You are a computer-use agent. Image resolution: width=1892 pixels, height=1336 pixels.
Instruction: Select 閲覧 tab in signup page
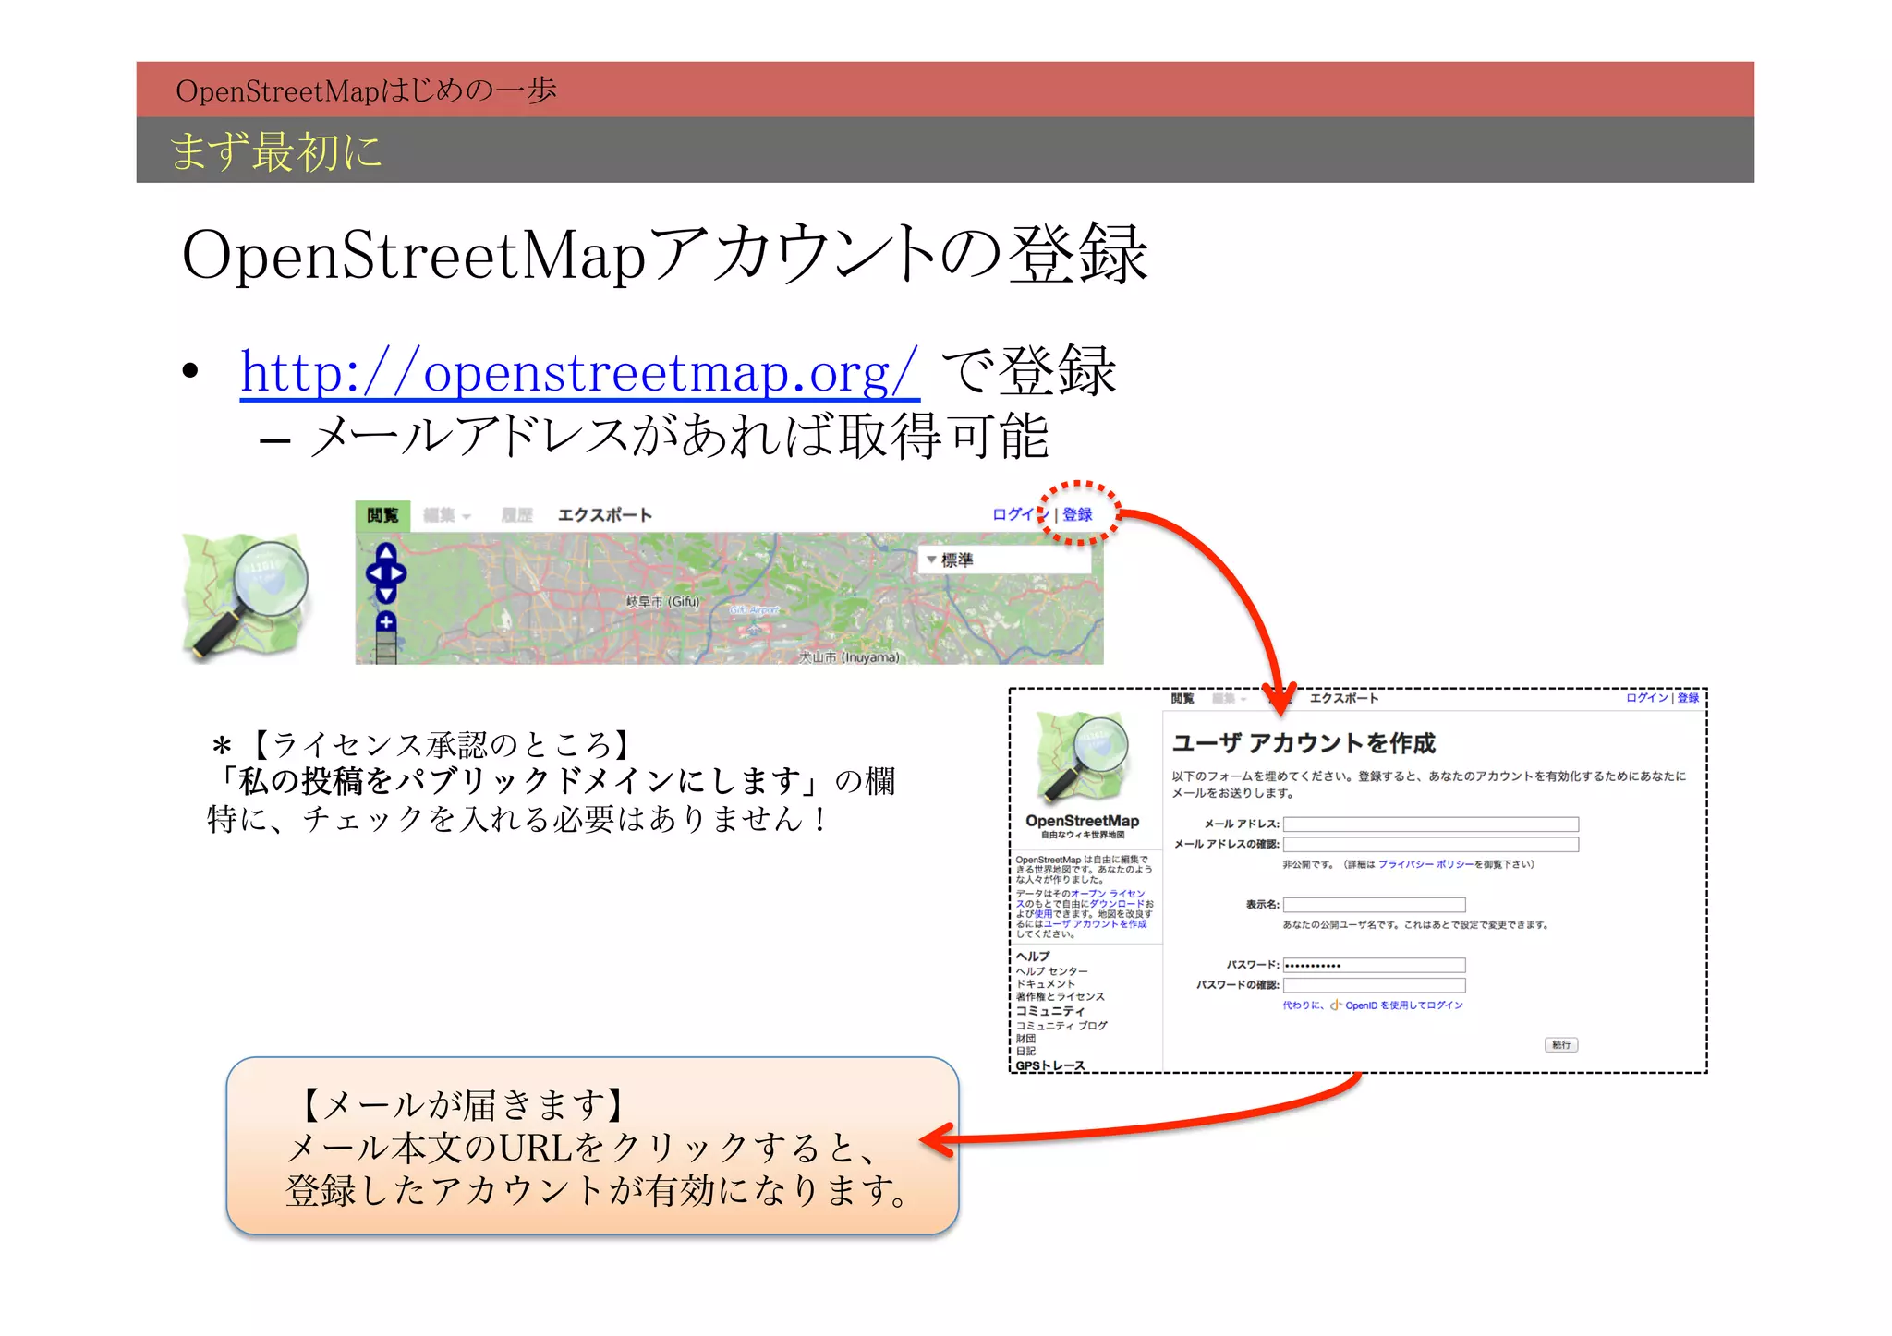(1182, 699)
